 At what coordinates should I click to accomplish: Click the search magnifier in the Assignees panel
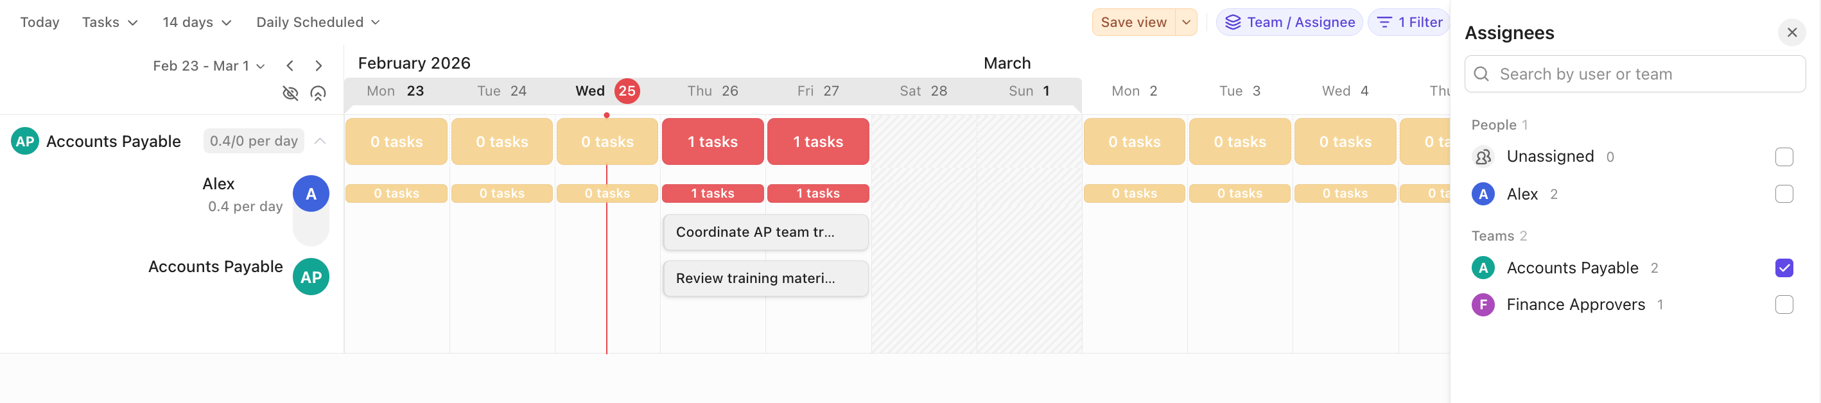[x=1483, y=74]
